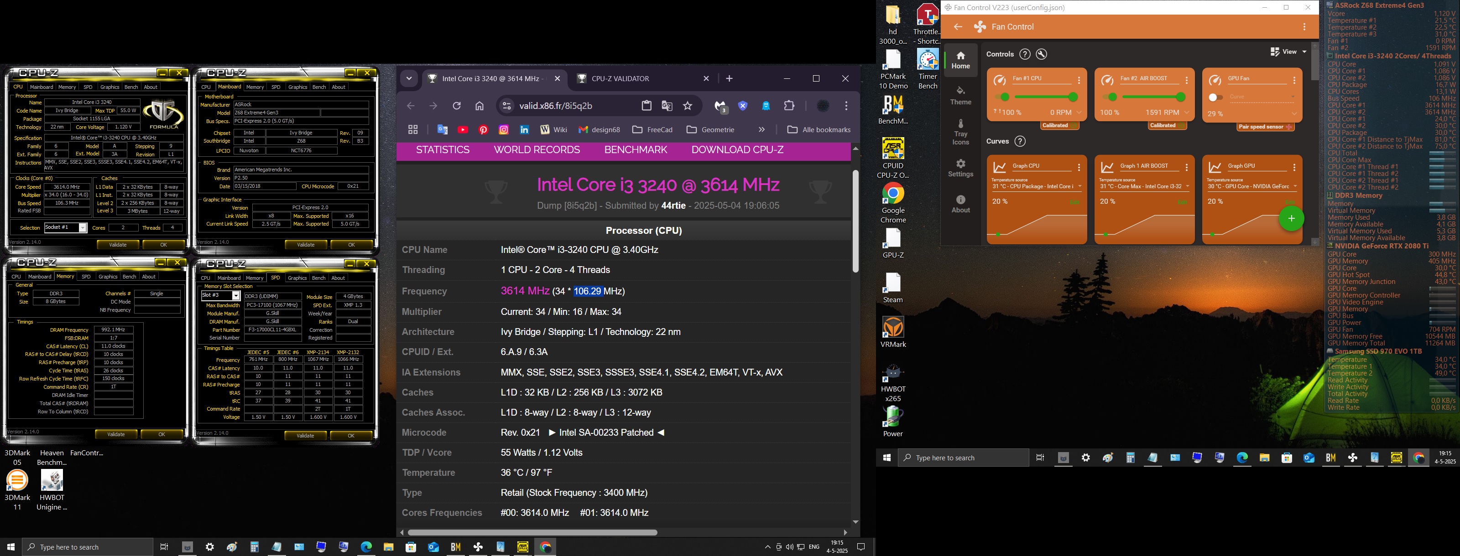Click validator page horizontal scrollbar
This screenshot has width=1460, height=556.
533,533
